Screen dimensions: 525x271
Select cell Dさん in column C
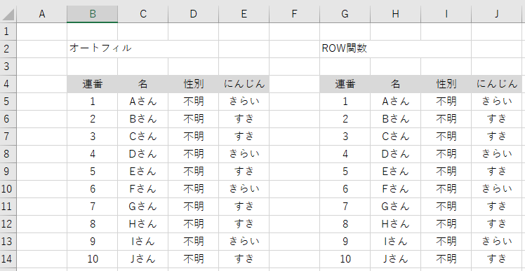pyautogui.click(x=143, y=154)
